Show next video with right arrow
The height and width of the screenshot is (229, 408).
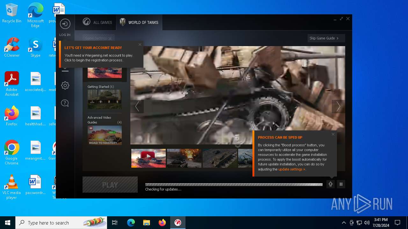coord(338,107)
